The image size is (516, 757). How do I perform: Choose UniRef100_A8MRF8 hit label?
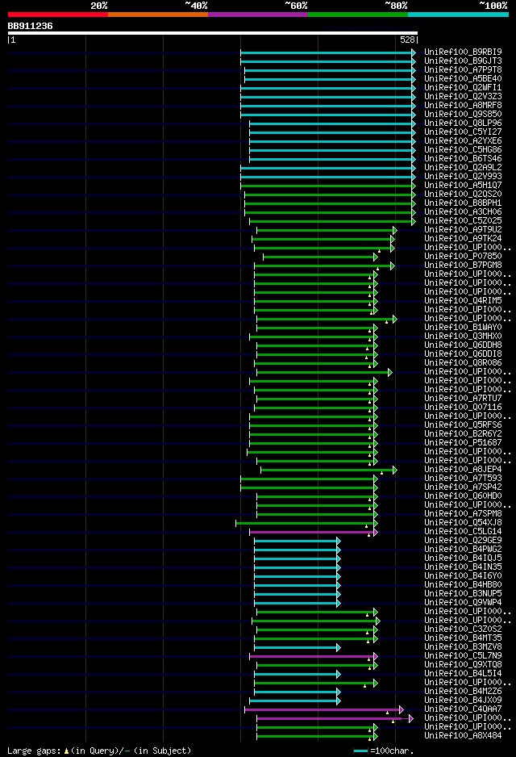pos(463,105)
